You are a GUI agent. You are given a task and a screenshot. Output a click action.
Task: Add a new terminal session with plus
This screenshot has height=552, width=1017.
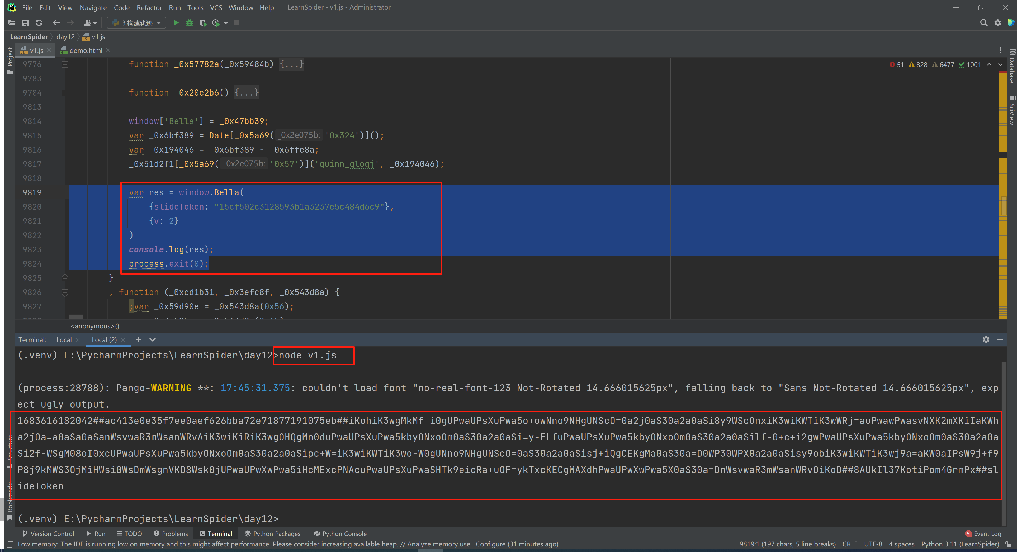pyautogui.click(x=139, y=339)
